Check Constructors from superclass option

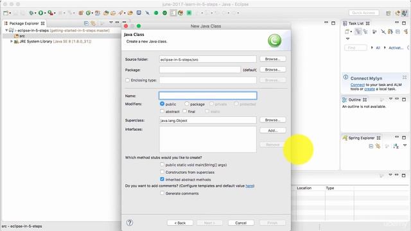(x=162, y=172)
